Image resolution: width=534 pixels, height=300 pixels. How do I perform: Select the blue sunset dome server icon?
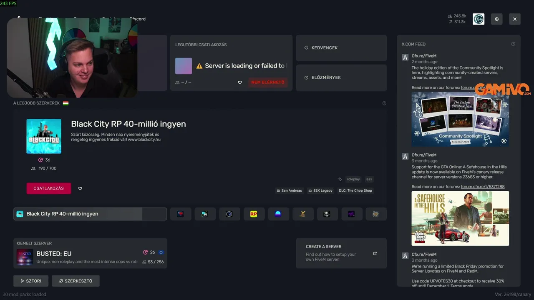tap(278, 214)
